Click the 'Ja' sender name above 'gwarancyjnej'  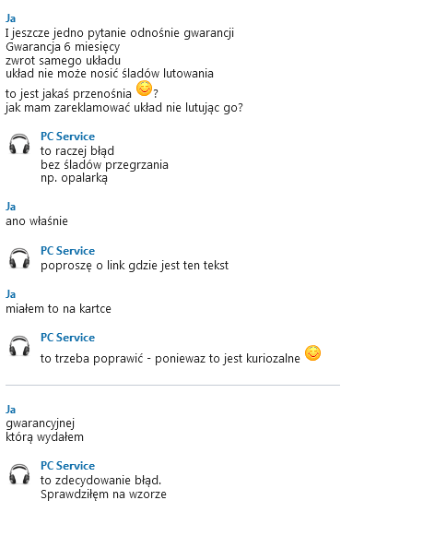coord(10,410)
